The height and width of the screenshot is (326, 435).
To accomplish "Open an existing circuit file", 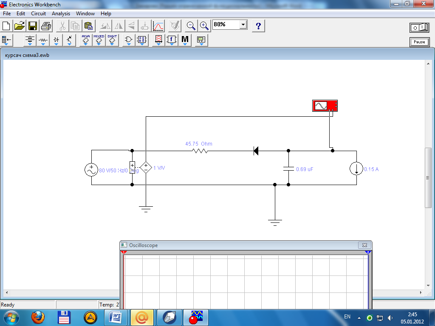I will 20,26.
